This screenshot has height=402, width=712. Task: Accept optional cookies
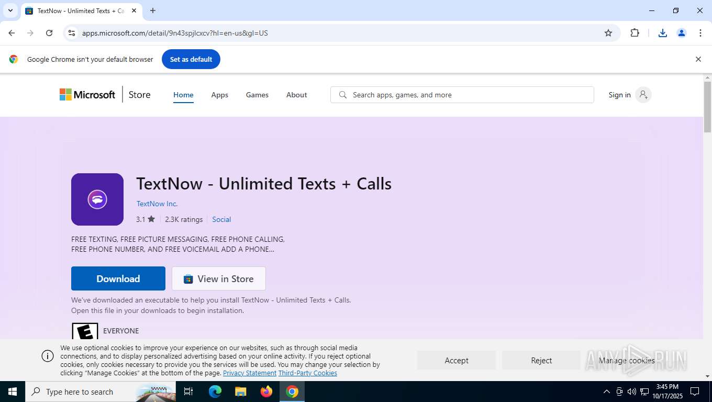tap(457, 360)
